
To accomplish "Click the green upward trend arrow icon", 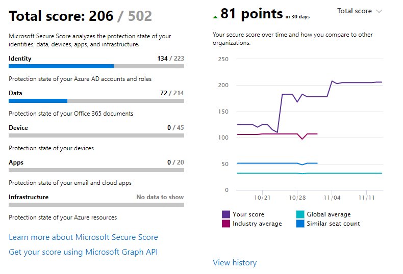I will click(x=215, y=16).
